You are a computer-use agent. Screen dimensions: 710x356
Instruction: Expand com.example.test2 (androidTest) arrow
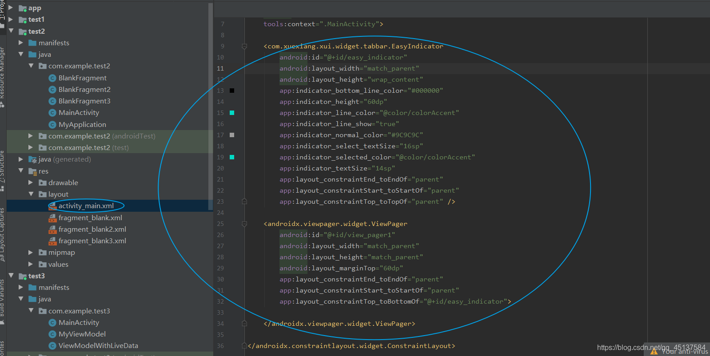tap(31, 136)
